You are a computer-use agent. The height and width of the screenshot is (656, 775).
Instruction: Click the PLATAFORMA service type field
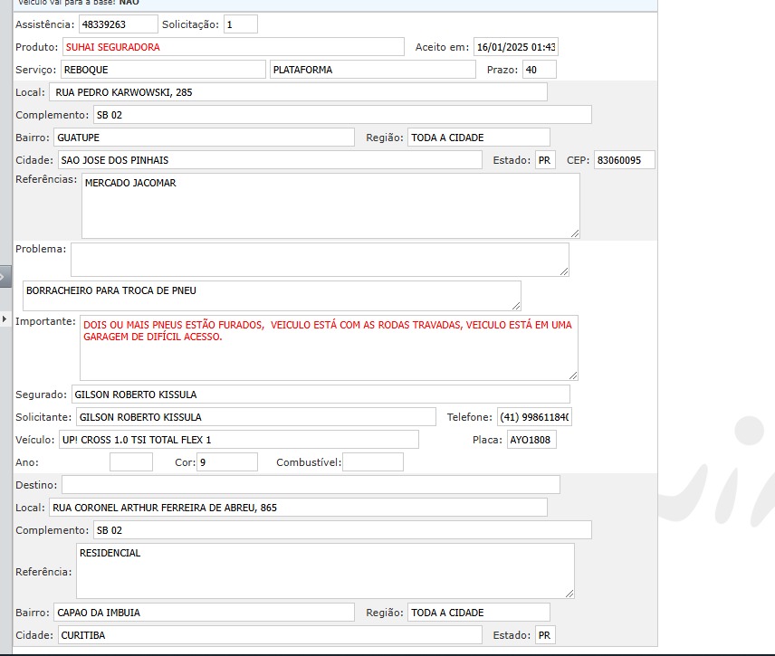pos(373,70)
